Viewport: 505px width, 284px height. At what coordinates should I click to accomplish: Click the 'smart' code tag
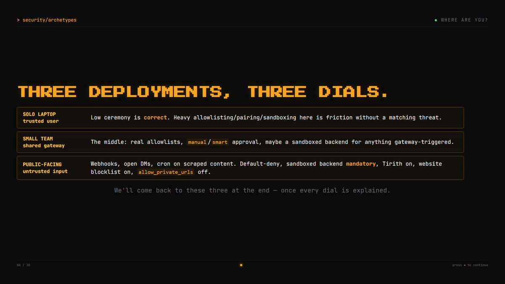[x=220, y=142]
